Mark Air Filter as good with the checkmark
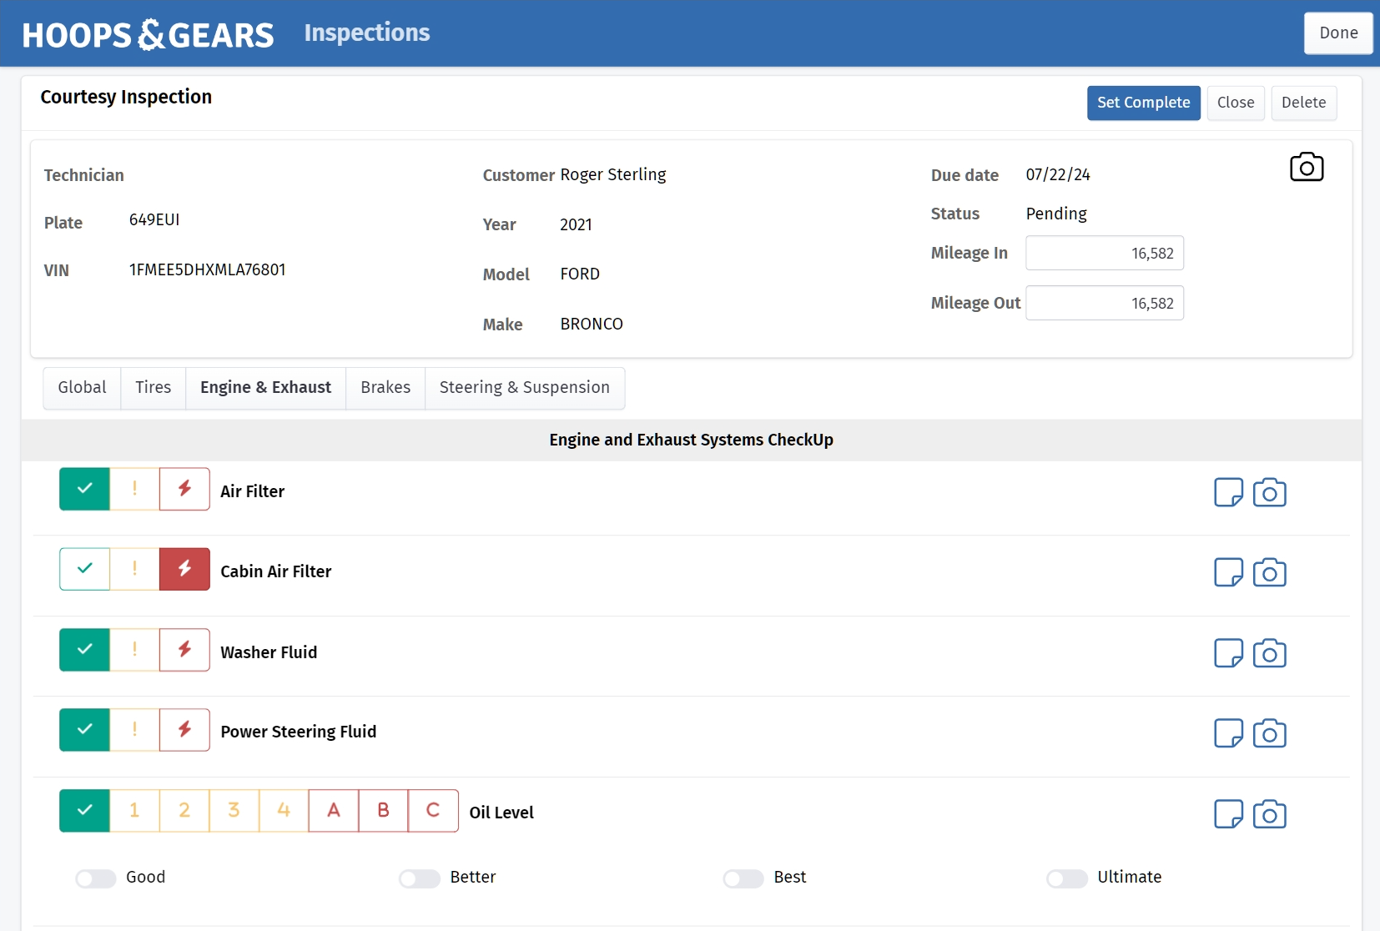The width and height of the screenshot is (1380, 931). [84, 489]
